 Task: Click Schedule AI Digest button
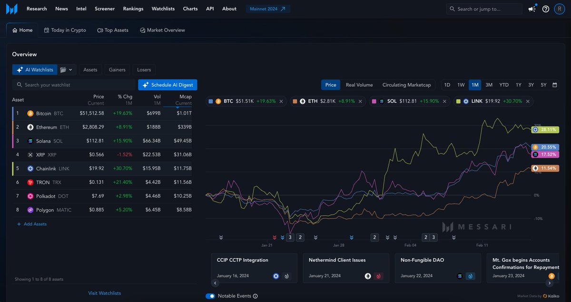(167, 85)
